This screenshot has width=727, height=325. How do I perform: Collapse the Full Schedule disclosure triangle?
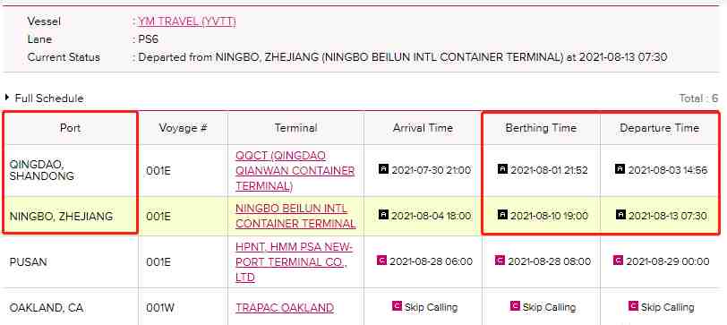click(x=7, y=98)
